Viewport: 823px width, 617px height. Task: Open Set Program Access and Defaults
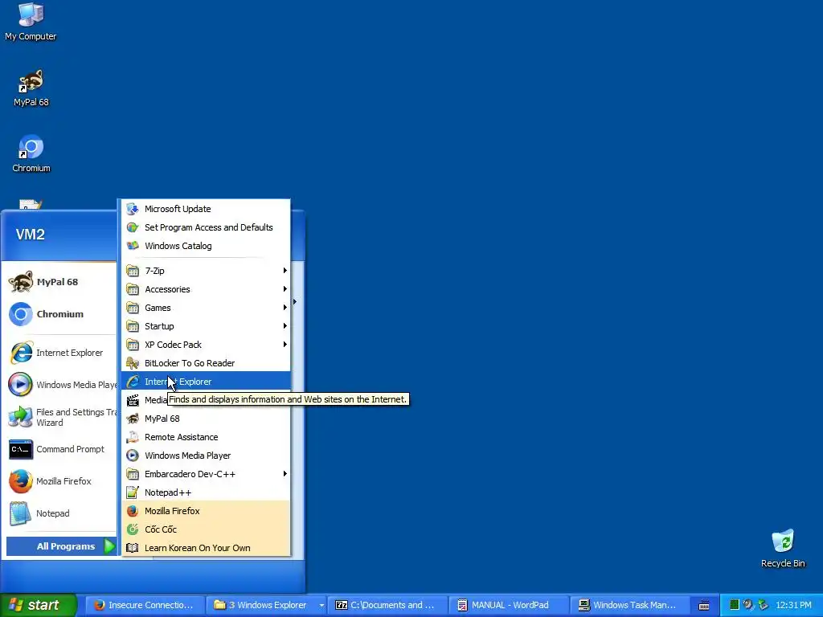(x=206, y=227)
